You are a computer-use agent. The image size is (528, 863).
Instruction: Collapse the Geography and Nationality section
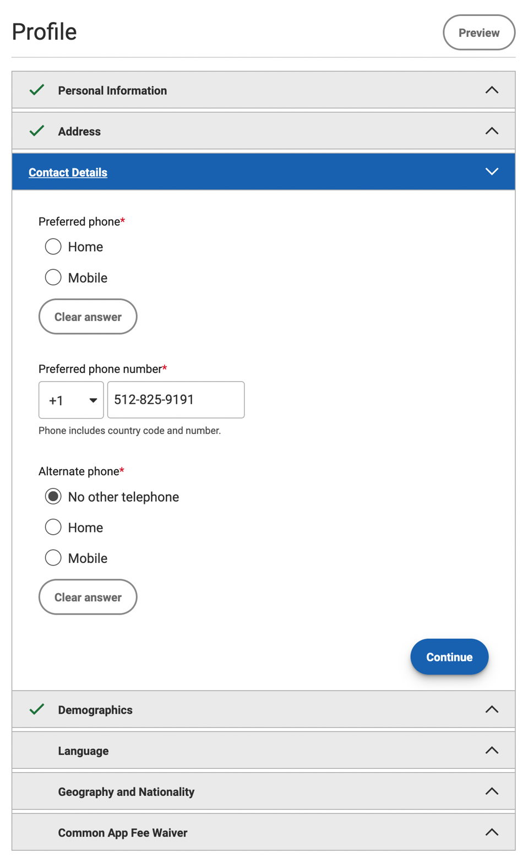pos(492,791)
